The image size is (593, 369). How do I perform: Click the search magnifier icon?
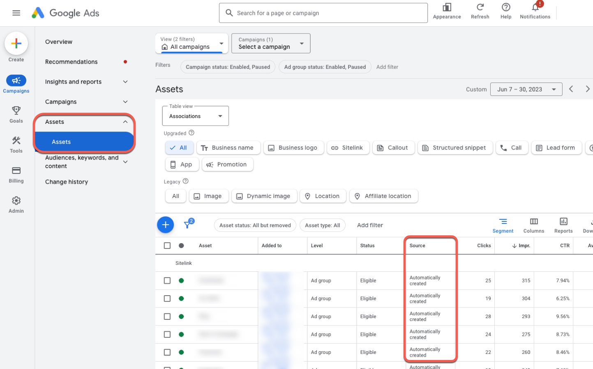(229, 13)
